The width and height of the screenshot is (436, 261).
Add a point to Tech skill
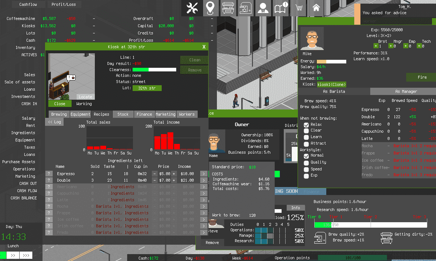(419, 46)
